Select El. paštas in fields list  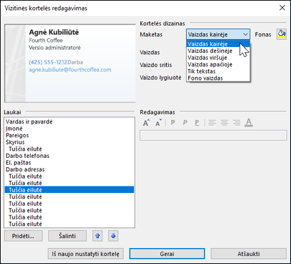click(x=69, y=163)
